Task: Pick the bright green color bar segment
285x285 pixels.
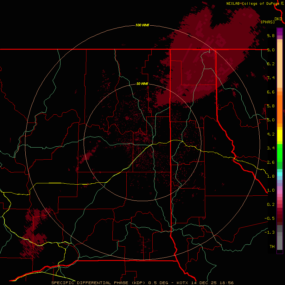Action: [x=280, y=153]
